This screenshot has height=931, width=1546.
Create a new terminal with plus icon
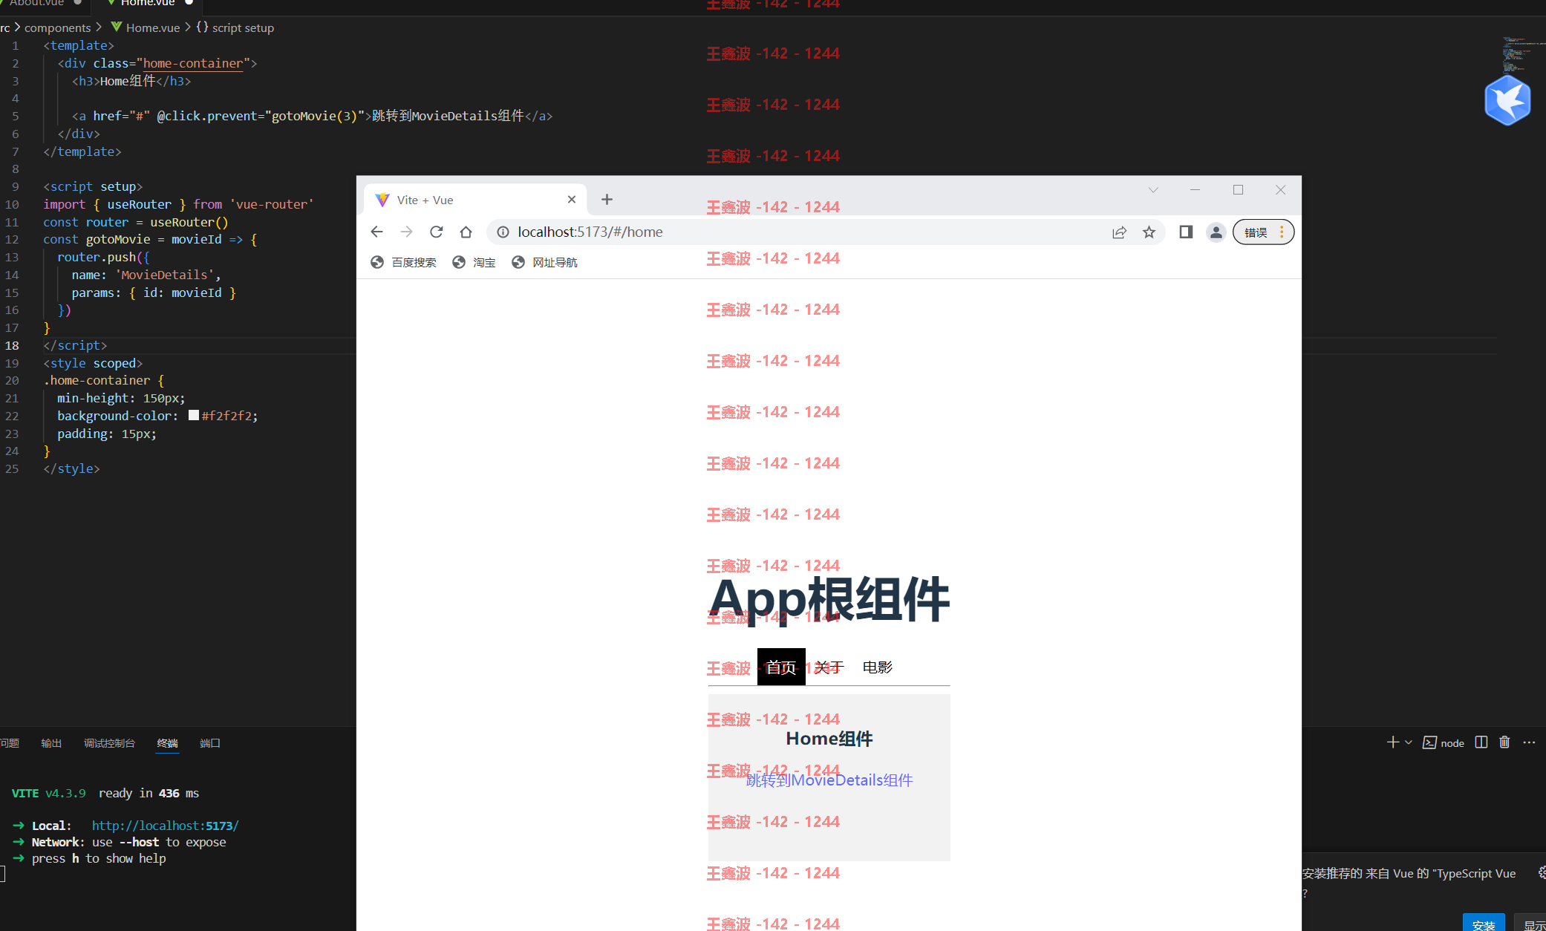[x=1393, y=742]
